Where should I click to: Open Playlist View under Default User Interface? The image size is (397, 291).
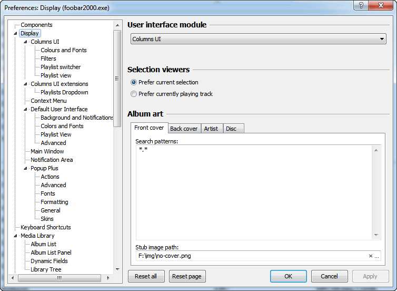click(x=56, y=134)
